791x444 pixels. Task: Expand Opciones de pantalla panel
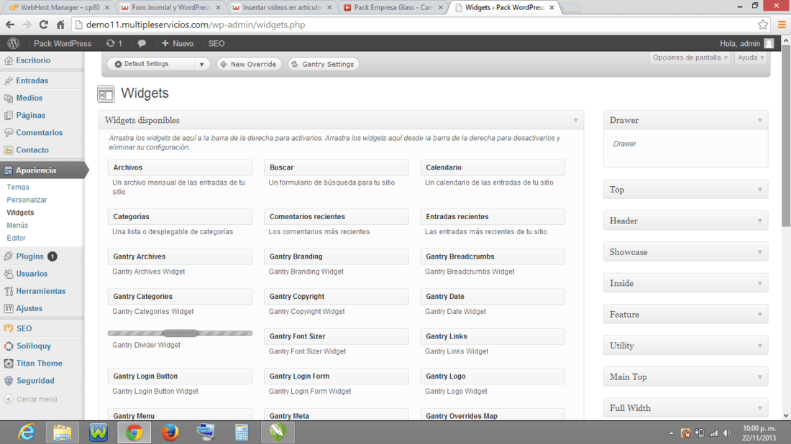(x=690, y=57)
